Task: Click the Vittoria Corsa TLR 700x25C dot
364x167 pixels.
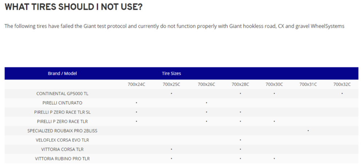Action: (171, 149)
